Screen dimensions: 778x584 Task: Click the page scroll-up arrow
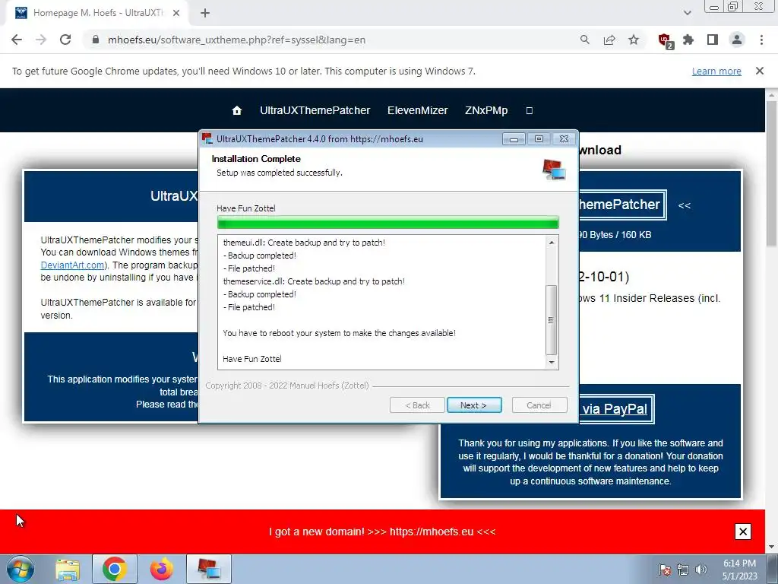pos(772,95)
